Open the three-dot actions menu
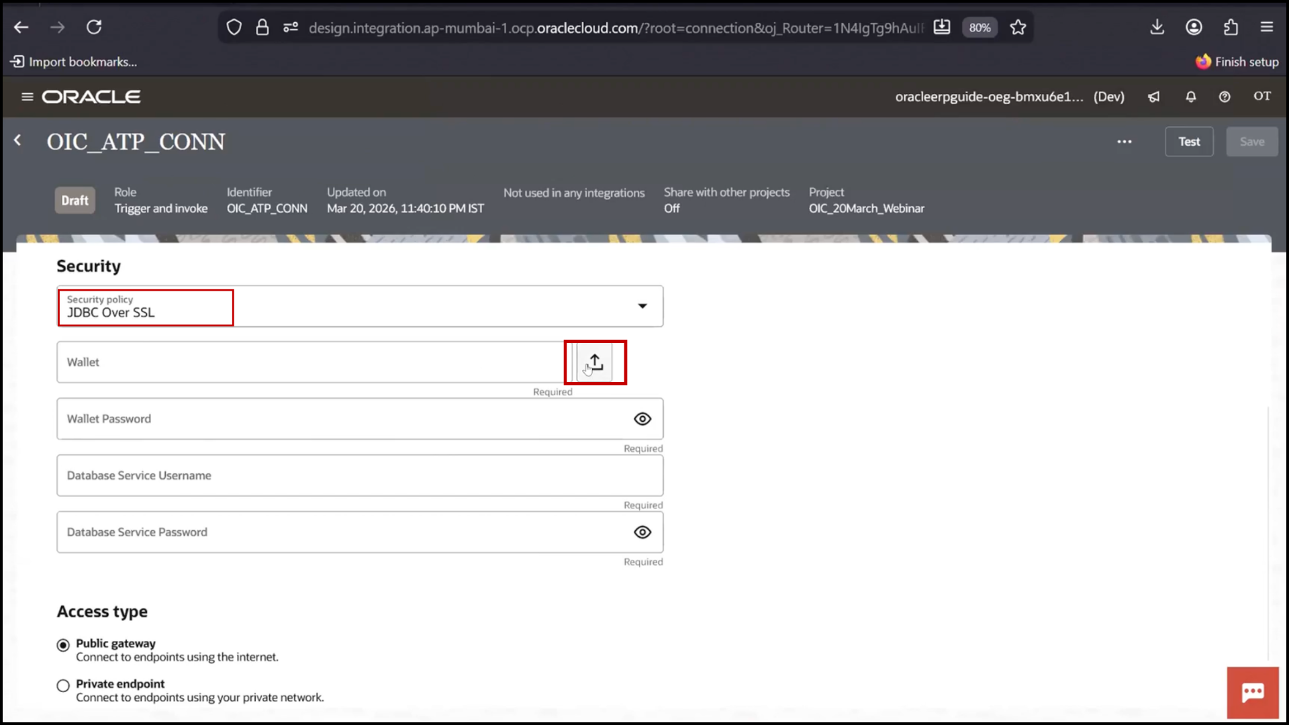Screen dimensions: 1289x725 coord(1125,142)
